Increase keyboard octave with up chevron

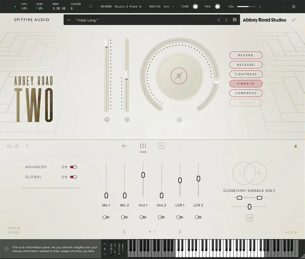tap(105, 244)
